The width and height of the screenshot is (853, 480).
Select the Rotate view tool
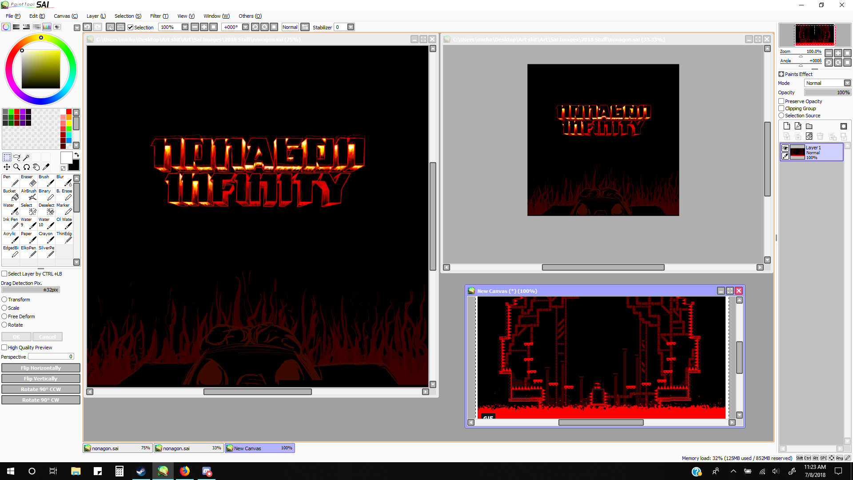[27, 167]
